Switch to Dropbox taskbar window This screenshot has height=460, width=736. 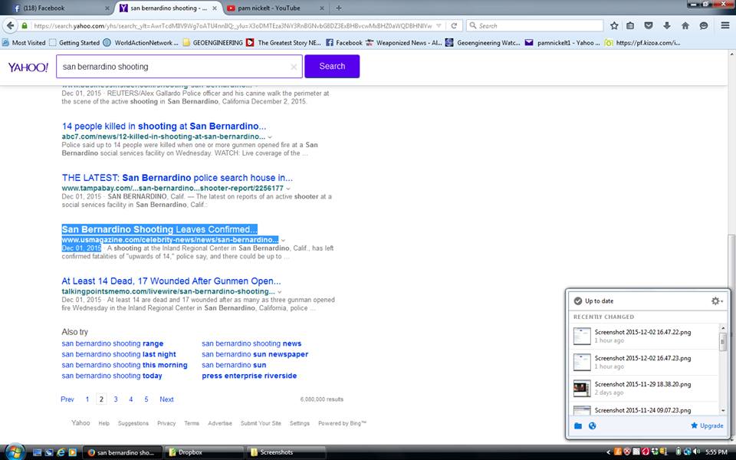[x=204, y=452]
